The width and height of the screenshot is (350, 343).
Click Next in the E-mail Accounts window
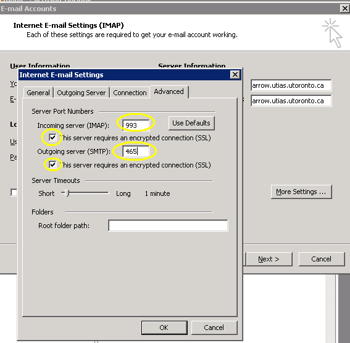coord(269,259)
